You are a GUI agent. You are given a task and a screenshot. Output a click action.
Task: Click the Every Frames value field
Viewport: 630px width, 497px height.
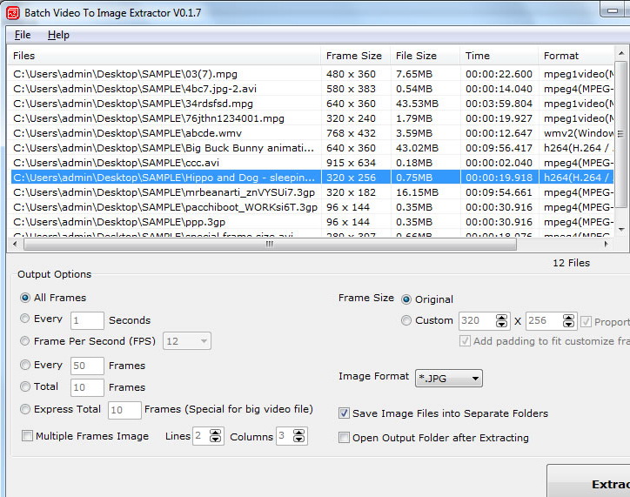coord(87,366)
